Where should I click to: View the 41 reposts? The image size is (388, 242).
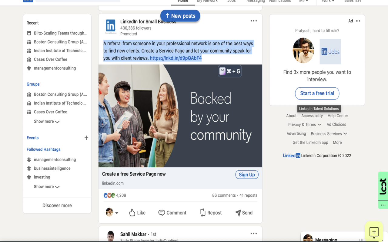click(248, 195)
